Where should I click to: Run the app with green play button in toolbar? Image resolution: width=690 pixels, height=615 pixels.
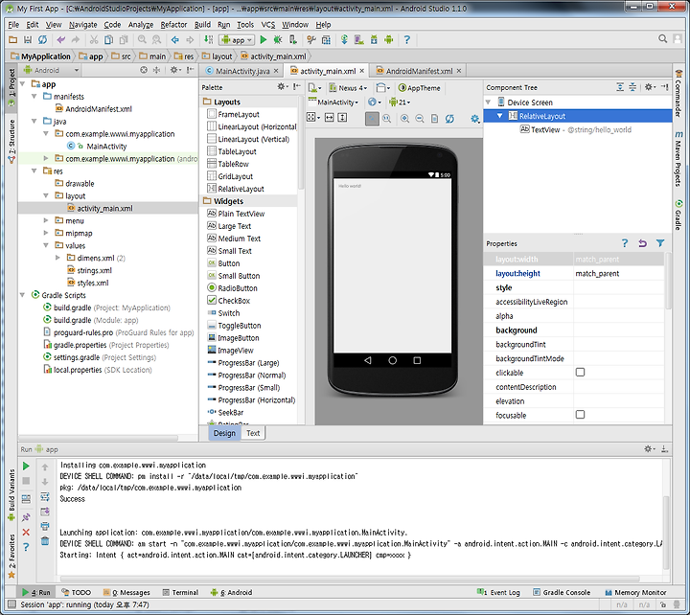264,40
